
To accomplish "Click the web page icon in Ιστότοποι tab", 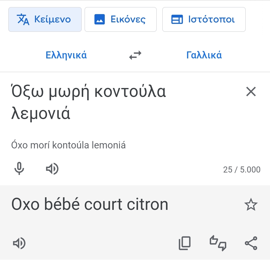I will [177, 20].
